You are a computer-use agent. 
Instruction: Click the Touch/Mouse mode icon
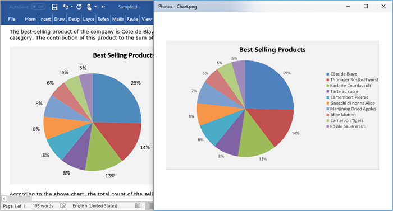tap(89, 7)
